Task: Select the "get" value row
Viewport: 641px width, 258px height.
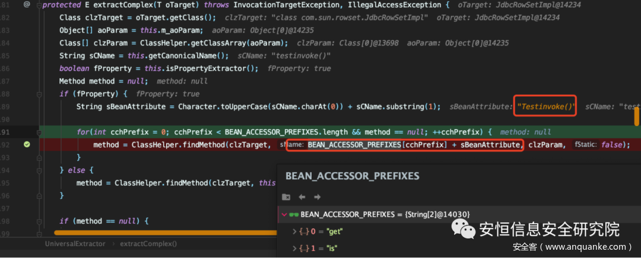Action: 459,231
